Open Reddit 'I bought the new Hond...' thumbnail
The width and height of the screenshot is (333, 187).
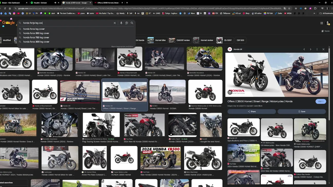click(x=211, y=125)
